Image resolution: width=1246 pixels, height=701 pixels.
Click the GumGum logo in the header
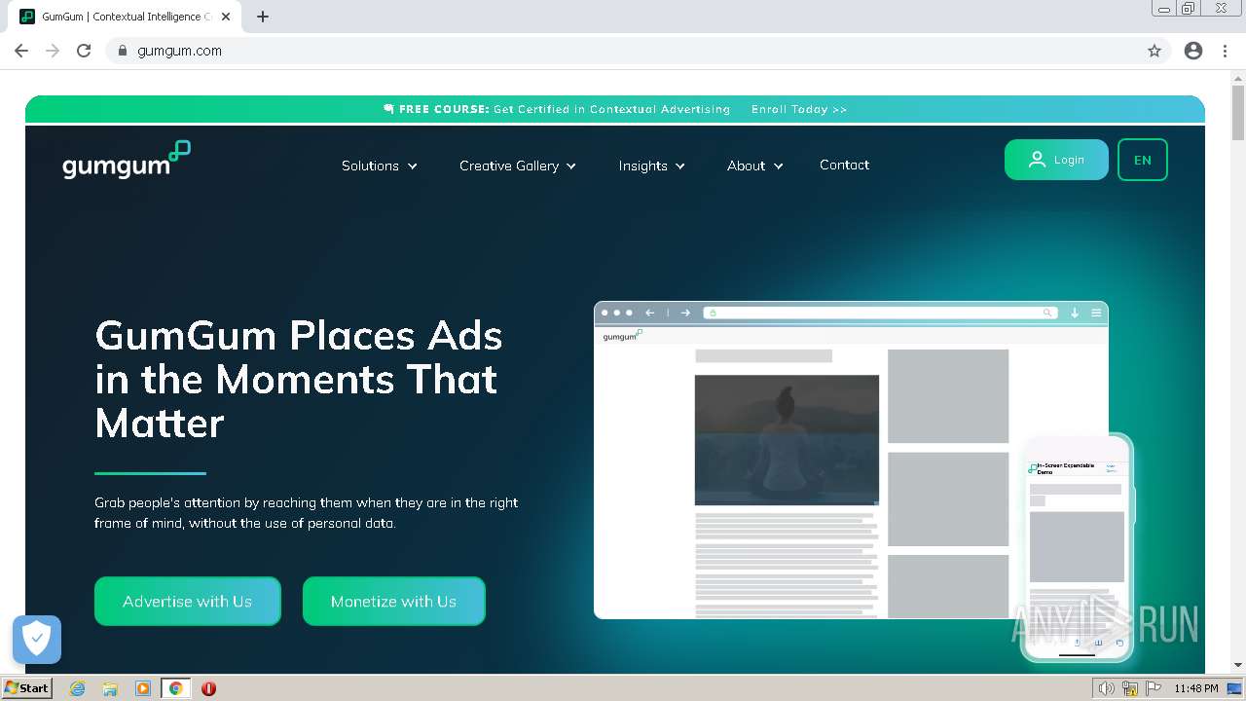coord(127,161)
